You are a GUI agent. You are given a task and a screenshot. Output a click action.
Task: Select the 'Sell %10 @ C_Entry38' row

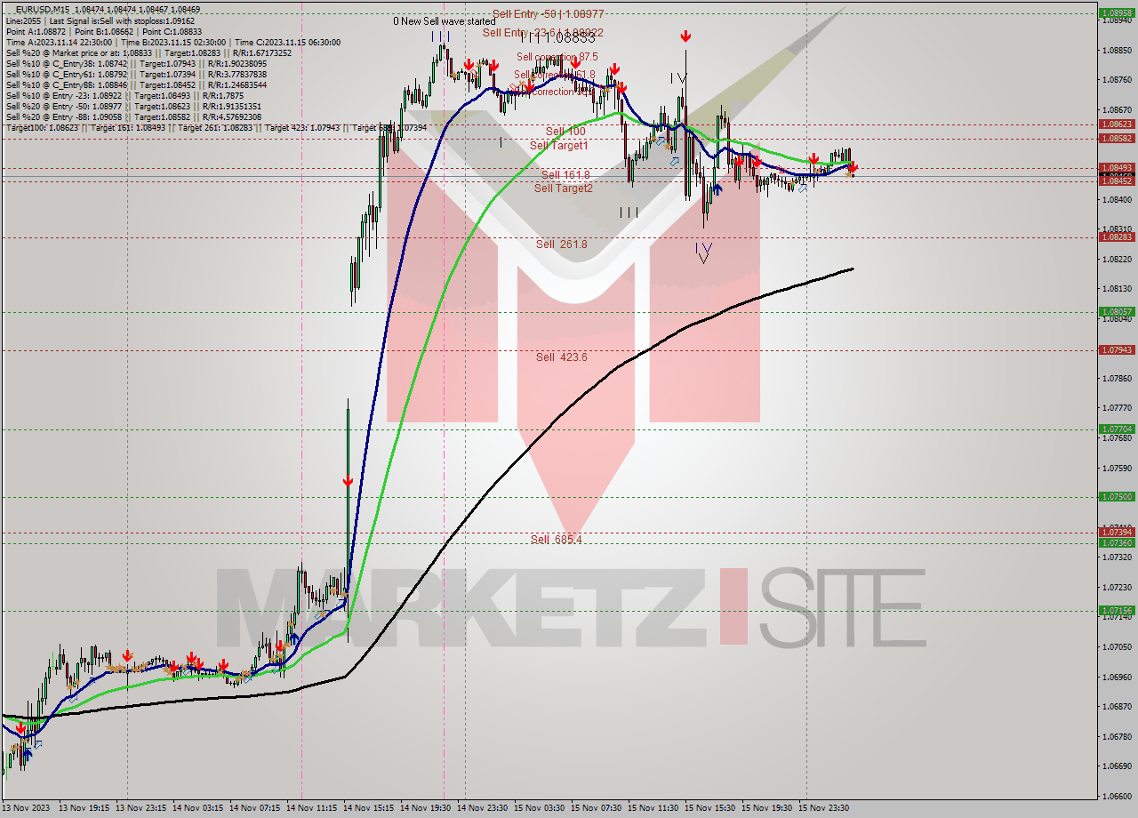[x=136, y=63]
